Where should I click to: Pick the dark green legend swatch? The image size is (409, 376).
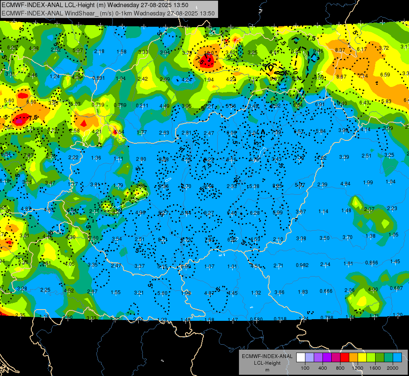tap(379, 358)
